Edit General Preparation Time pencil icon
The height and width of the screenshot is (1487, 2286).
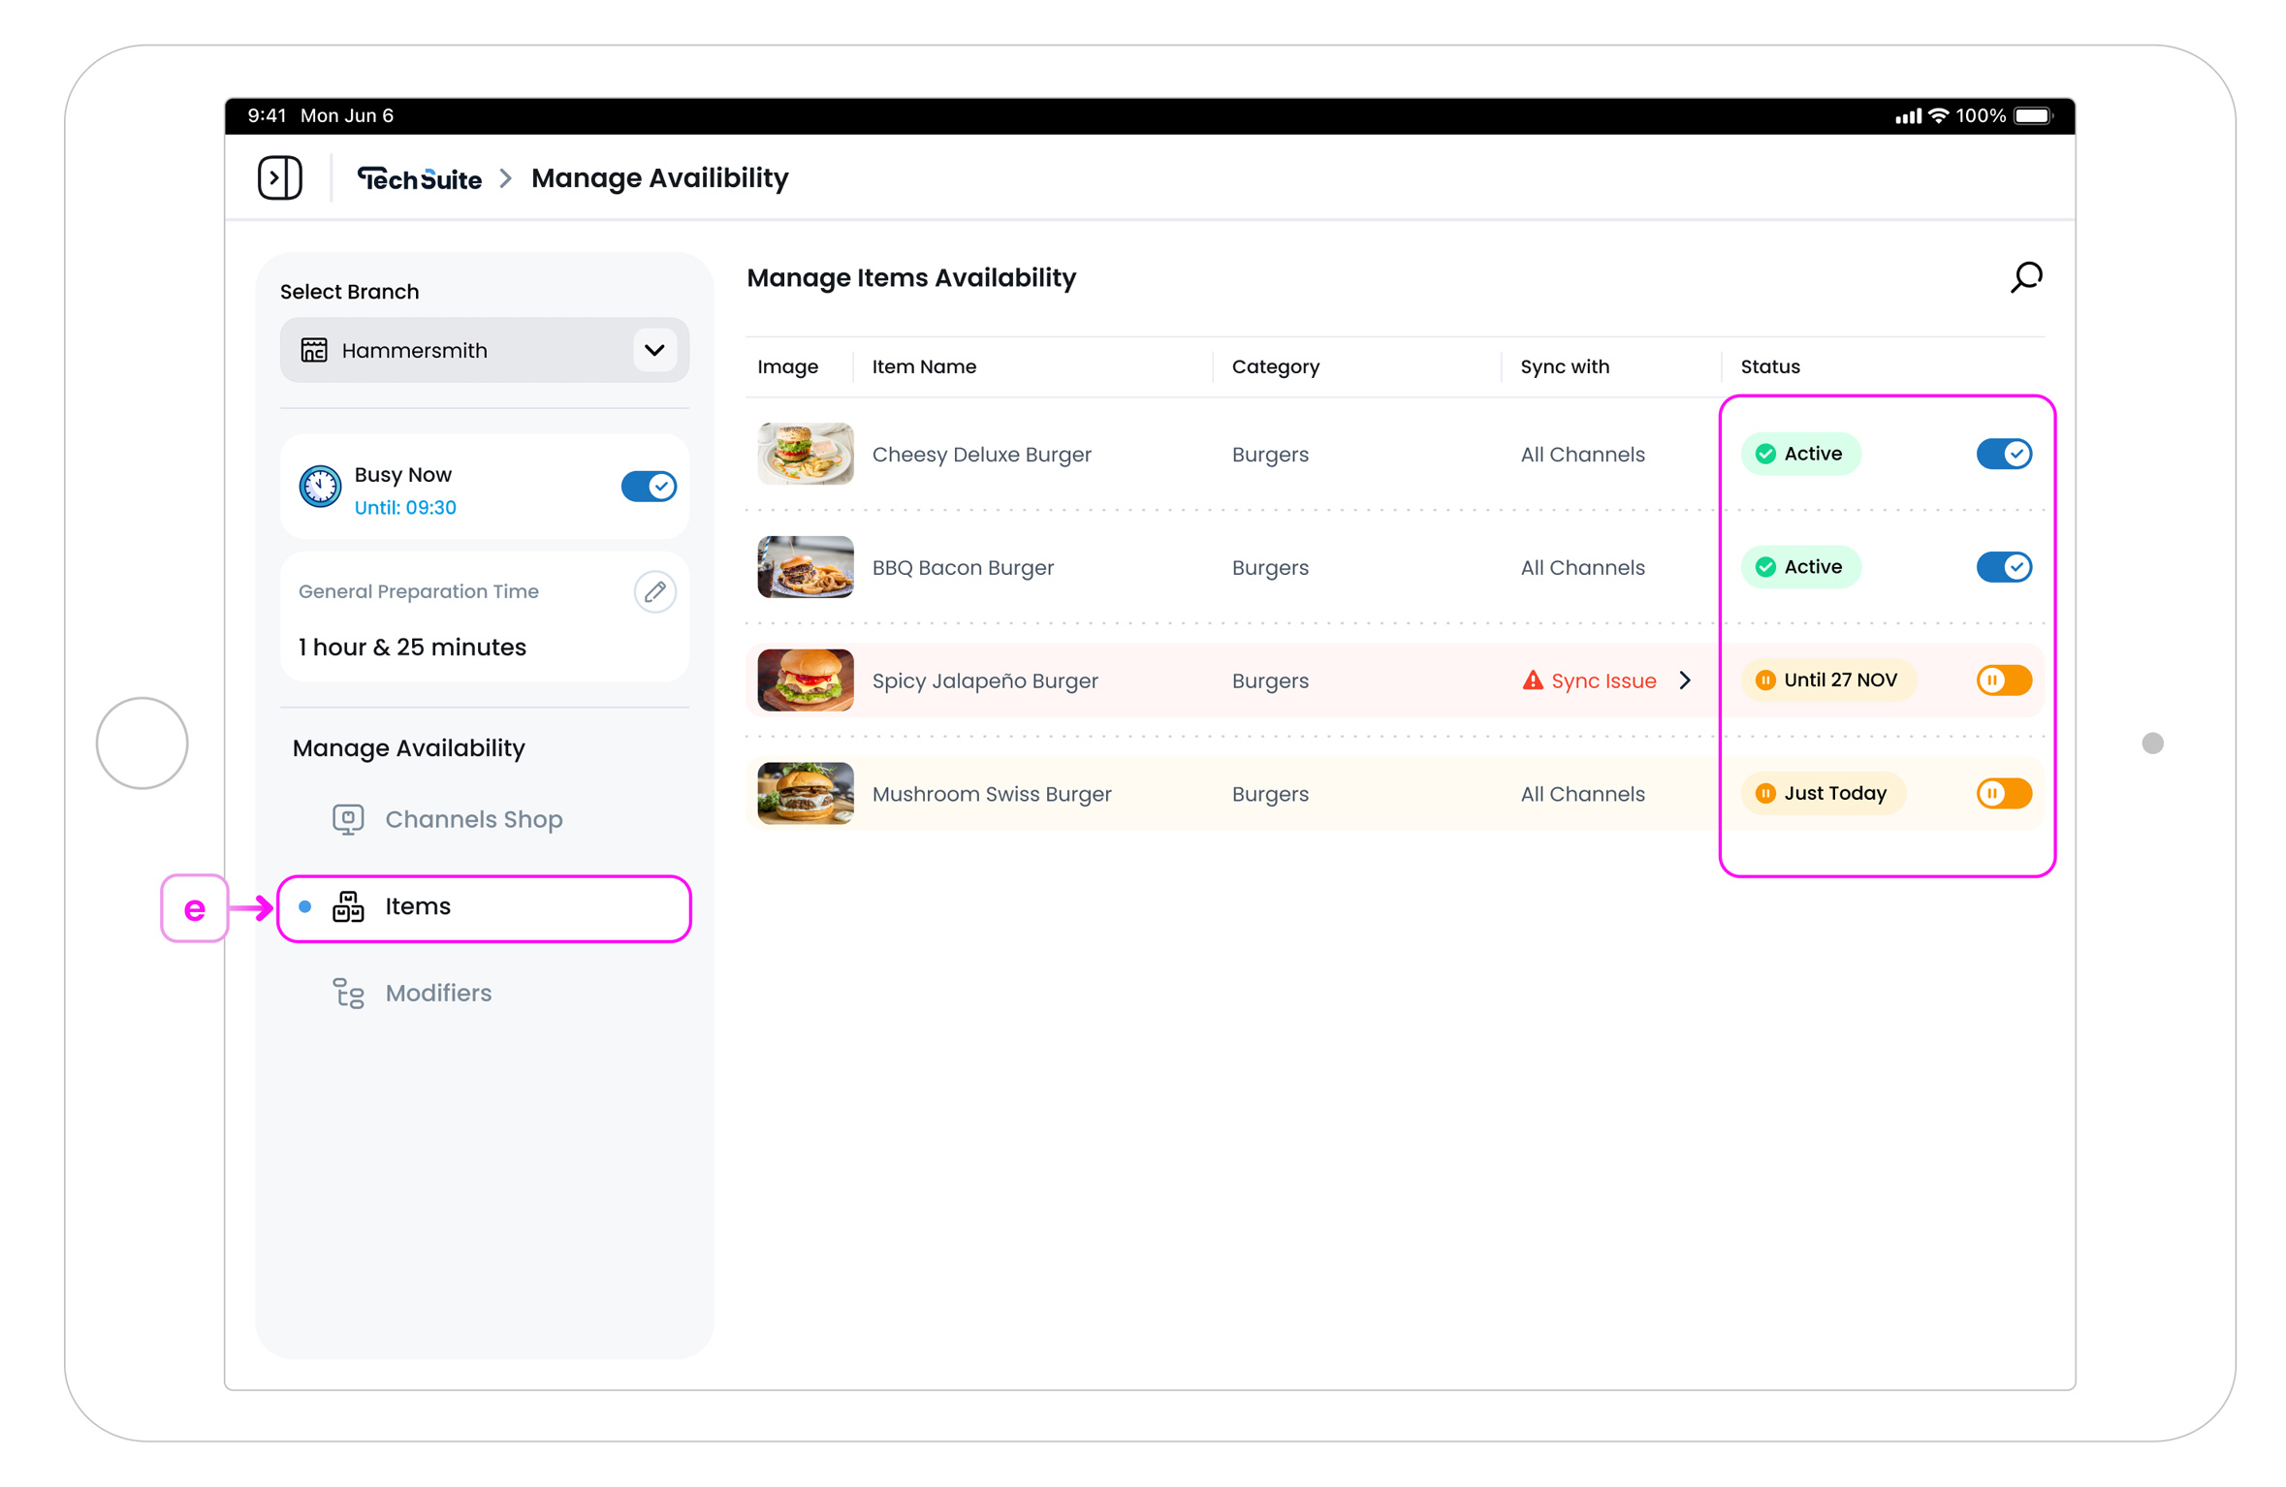[654, 591]
